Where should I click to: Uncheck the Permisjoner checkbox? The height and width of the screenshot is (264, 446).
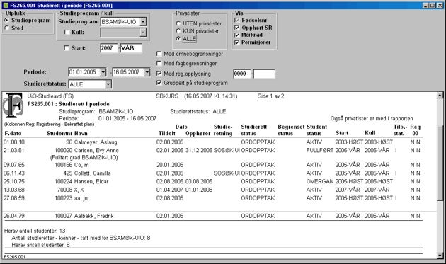236,42
